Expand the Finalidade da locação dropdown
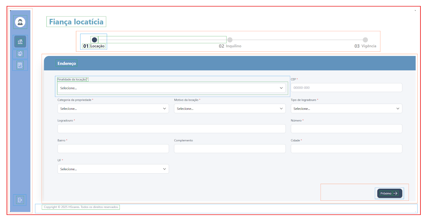The image size is (425, 219). (171, 88)
